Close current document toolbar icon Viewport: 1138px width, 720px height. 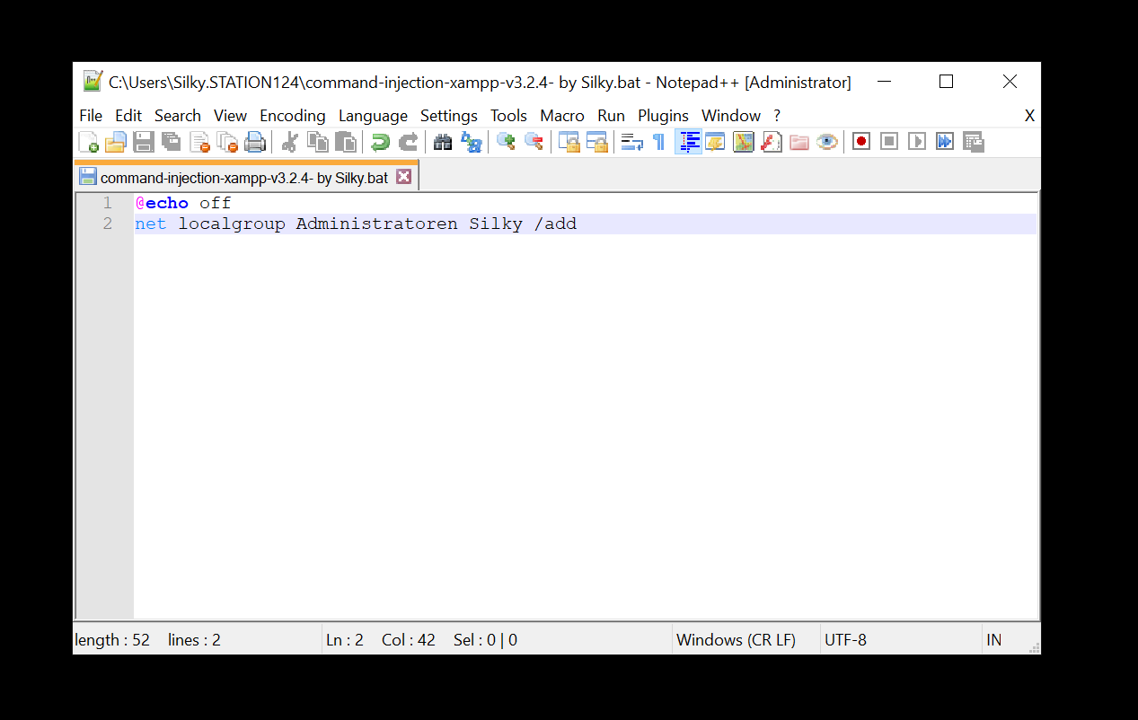pos(199,142)
